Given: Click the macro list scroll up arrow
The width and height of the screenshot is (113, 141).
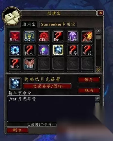Looking at the screenshot, I should (99, 31).
